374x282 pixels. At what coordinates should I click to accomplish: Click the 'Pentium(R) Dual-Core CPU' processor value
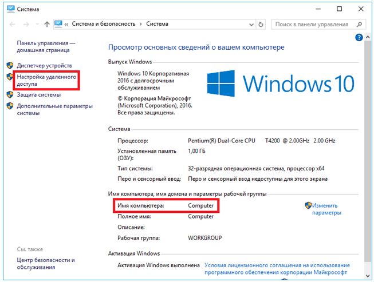click(x=221, y=141)
